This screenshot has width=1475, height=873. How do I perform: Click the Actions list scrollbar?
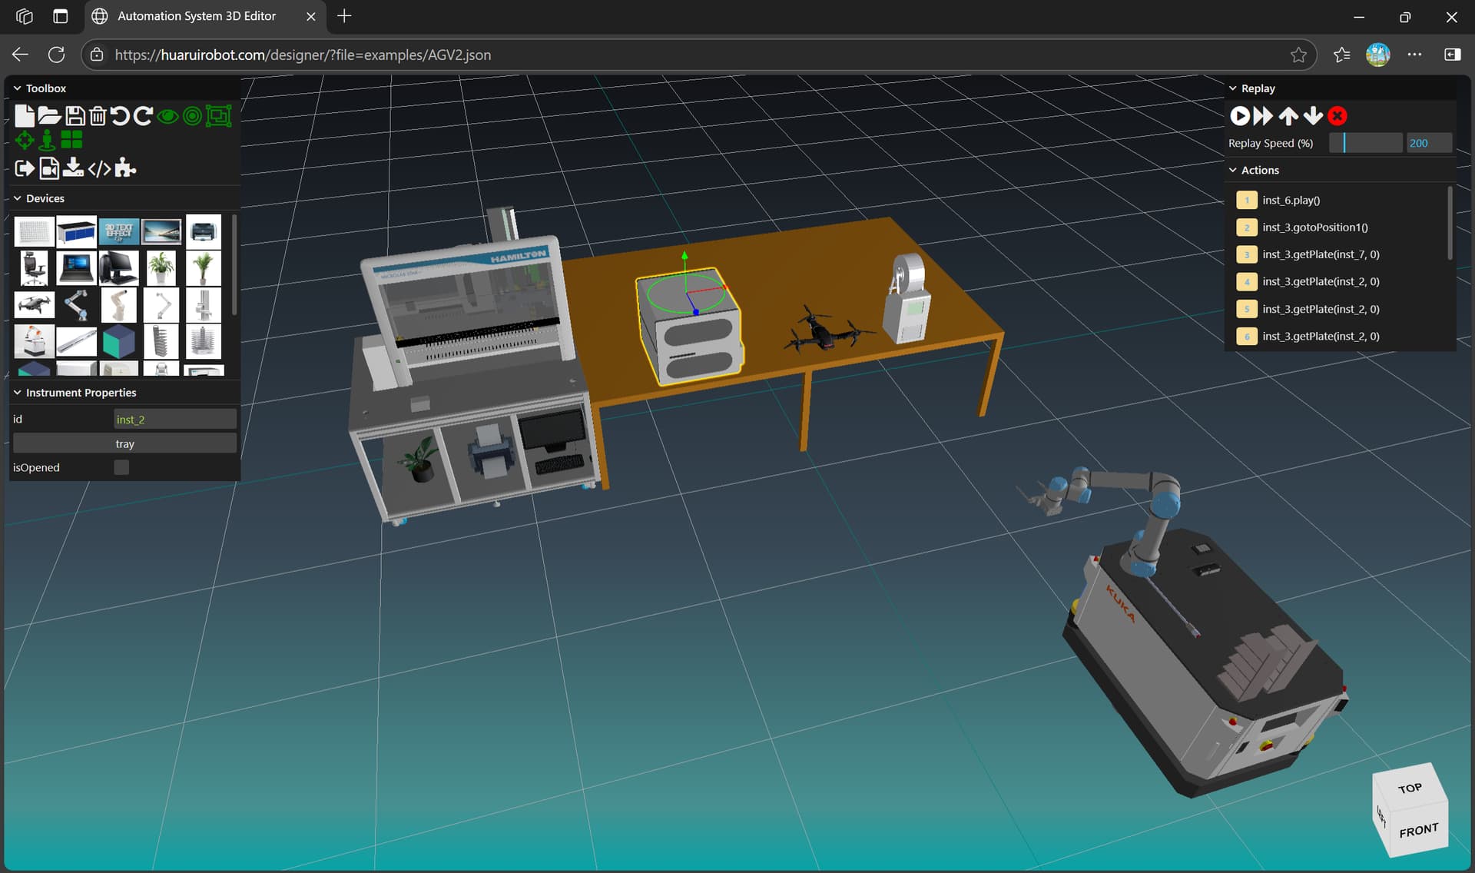coord(1450,223)
